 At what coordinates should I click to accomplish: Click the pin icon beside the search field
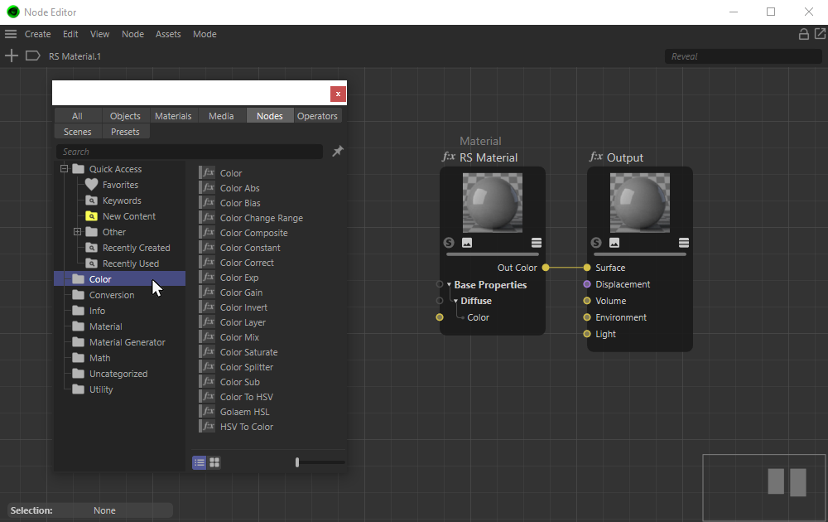[337, 152]
